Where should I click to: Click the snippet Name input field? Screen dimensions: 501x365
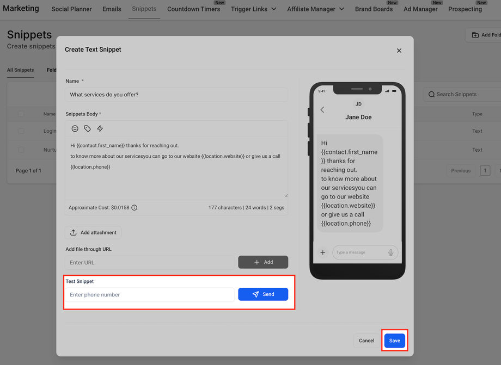[x=176, y=95]
